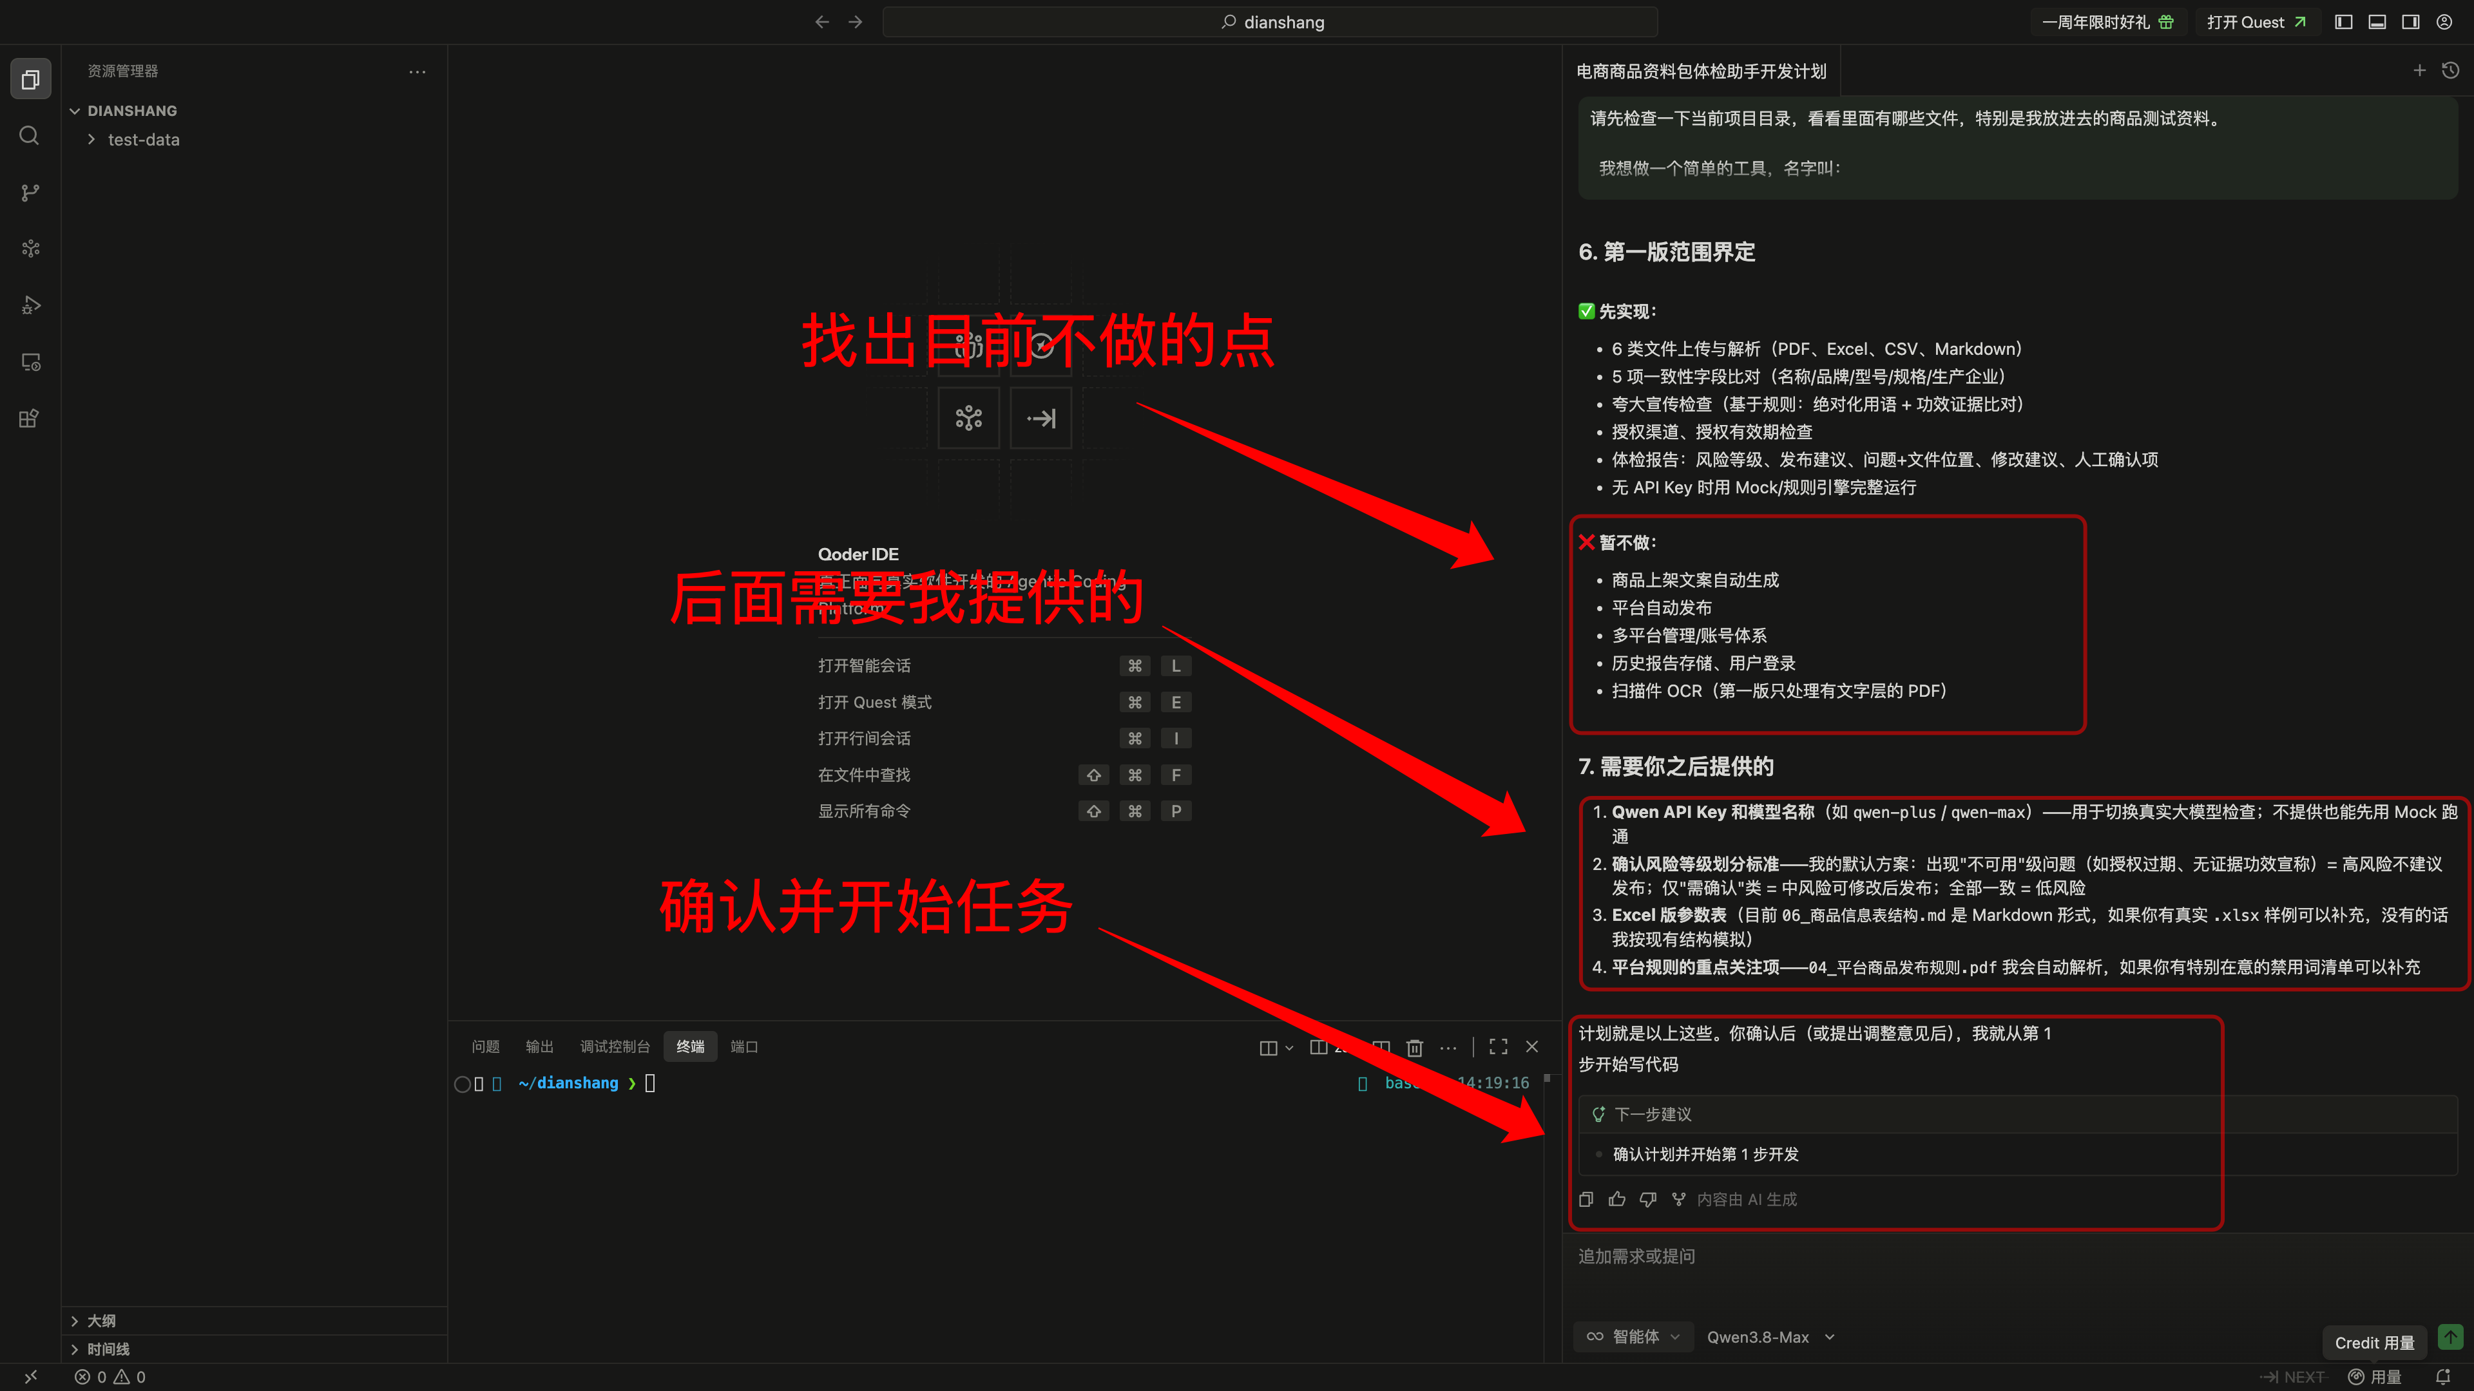
Task: Select the 电商商品资料包体检助手开发计划 chat tab
Action: coord(1701,71)
